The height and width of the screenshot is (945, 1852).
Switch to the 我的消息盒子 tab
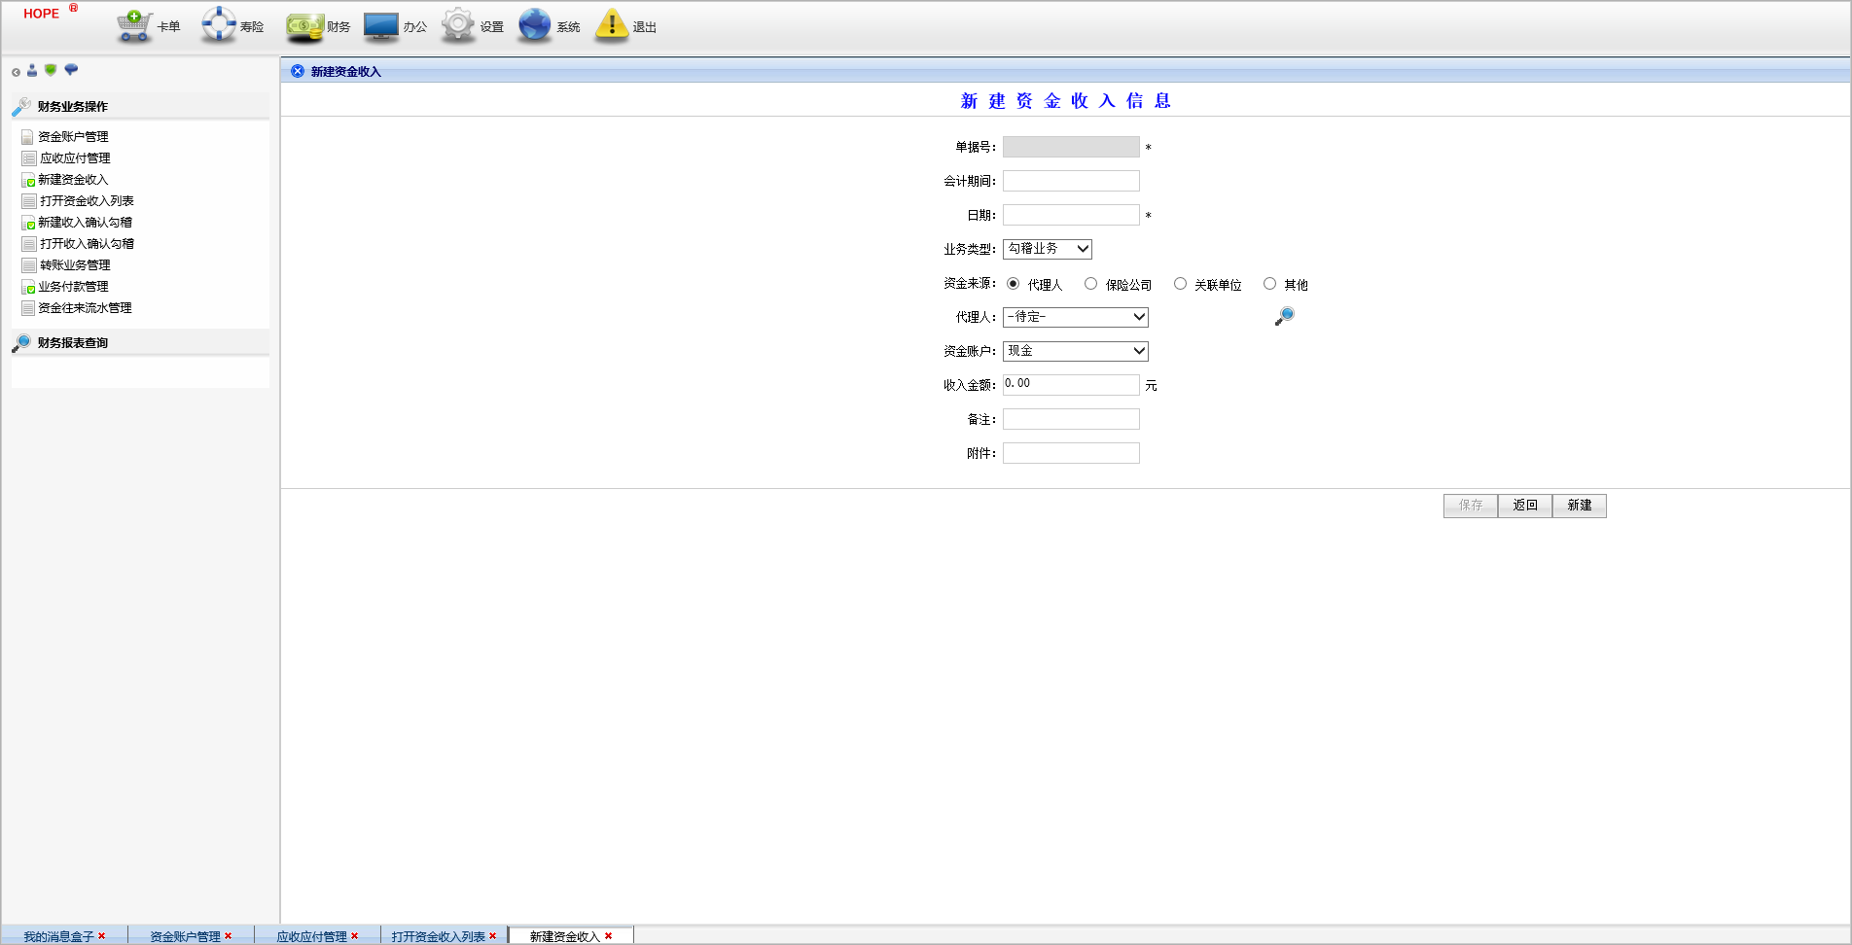tap(58, 936)
